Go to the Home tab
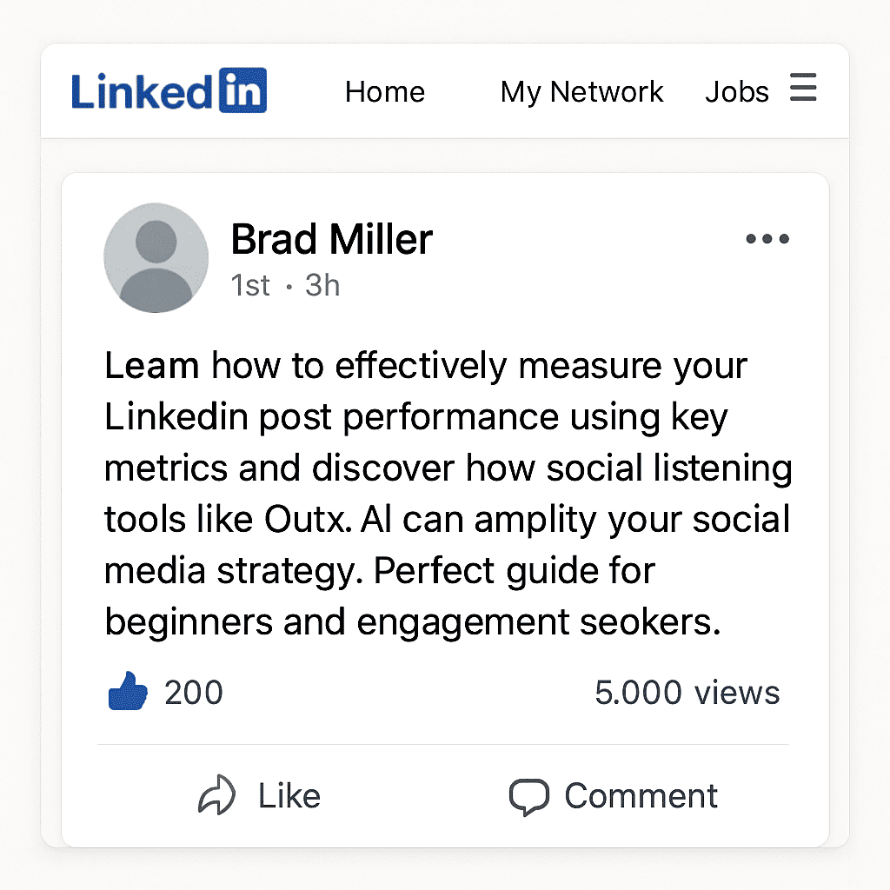This screenshot has height=890, width=890. 385,91
